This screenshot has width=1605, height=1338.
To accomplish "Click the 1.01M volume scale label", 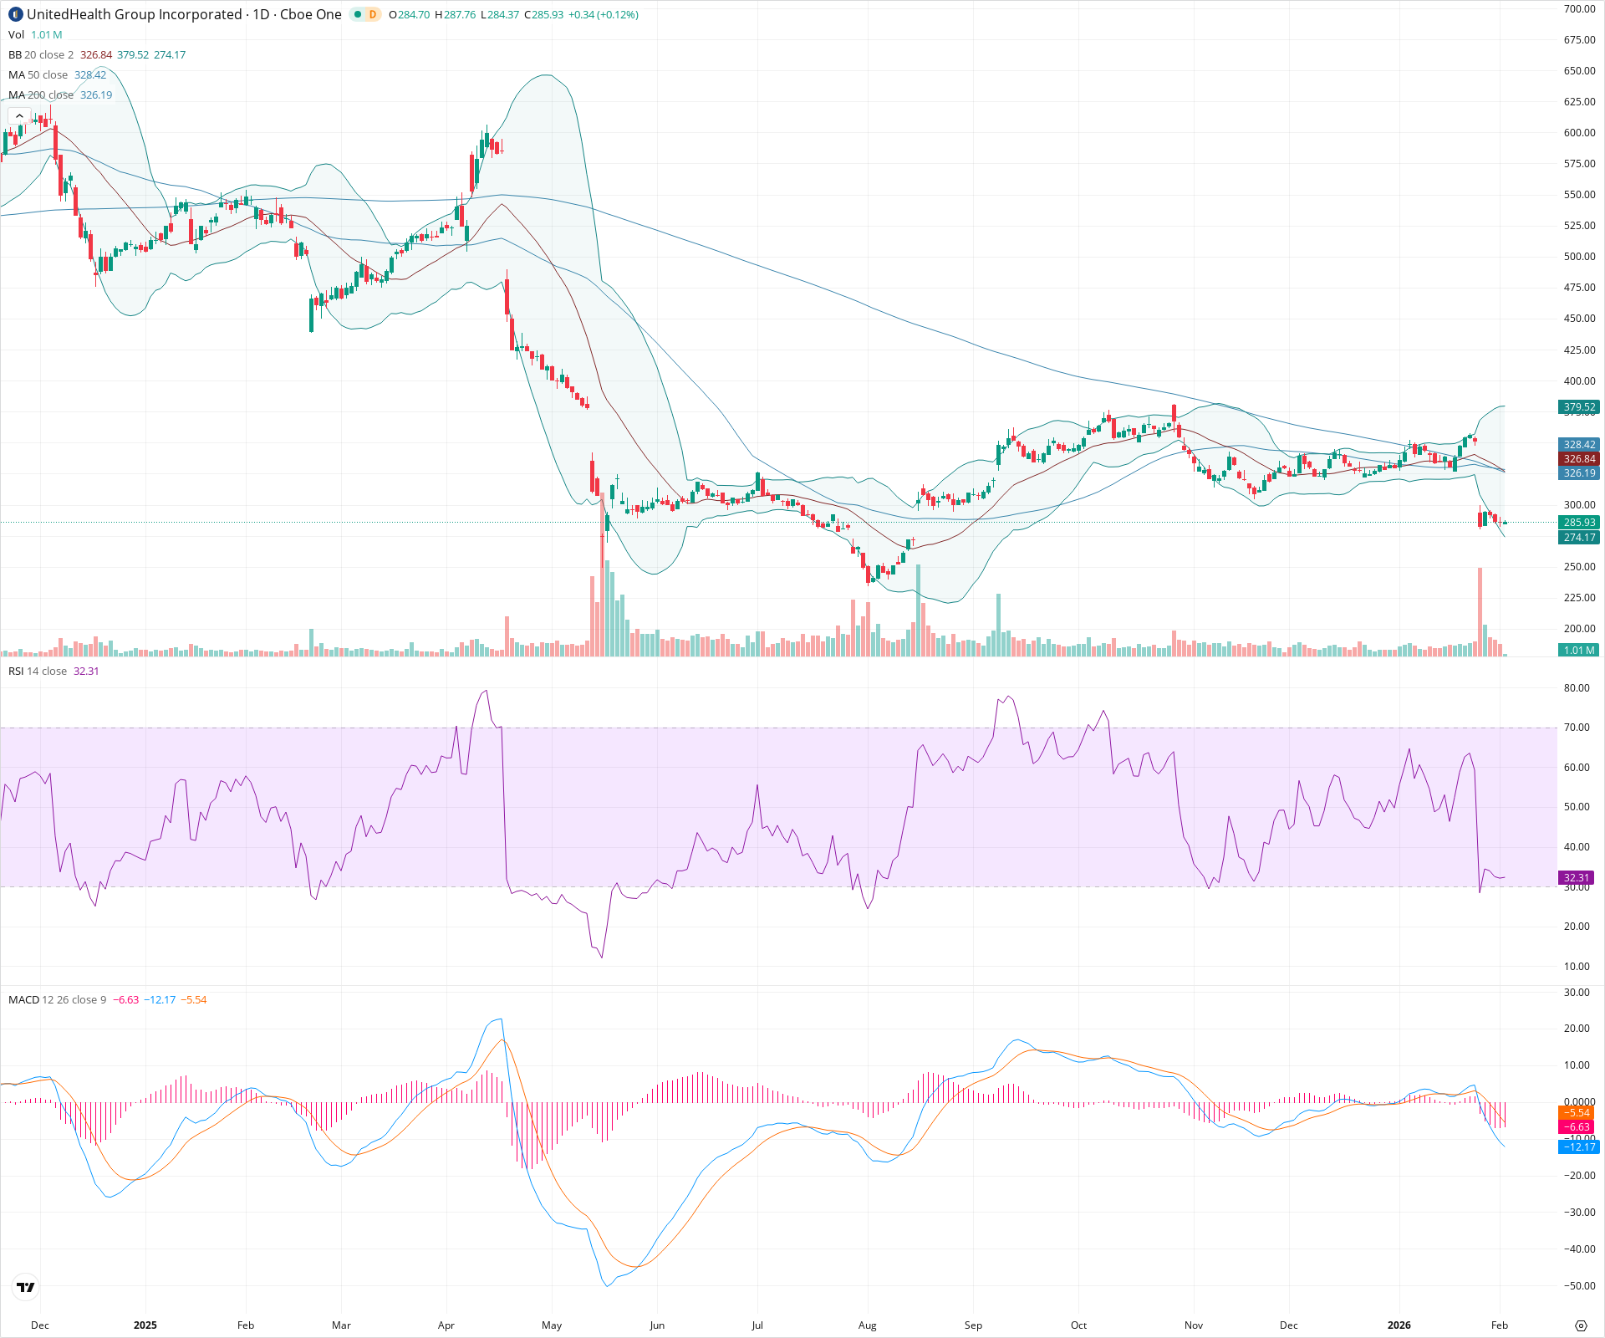I will tap(1578, 650).
